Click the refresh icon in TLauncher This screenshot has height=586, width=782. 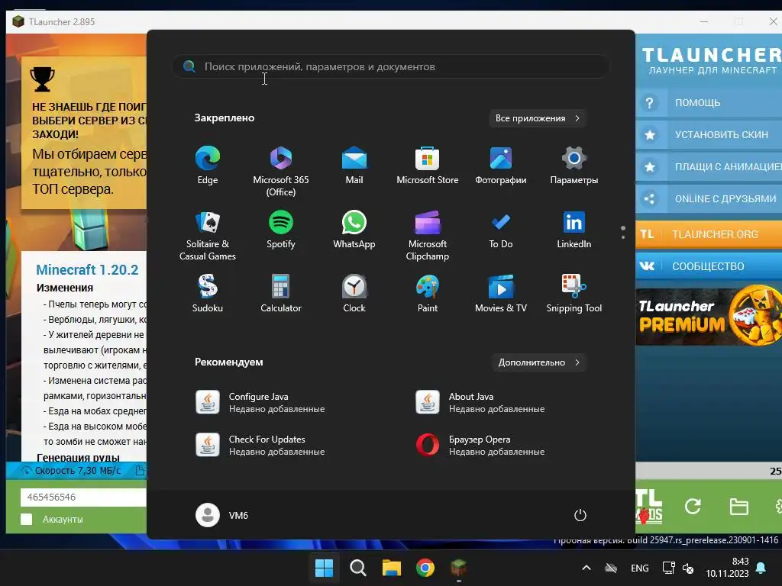click(692, 507)
